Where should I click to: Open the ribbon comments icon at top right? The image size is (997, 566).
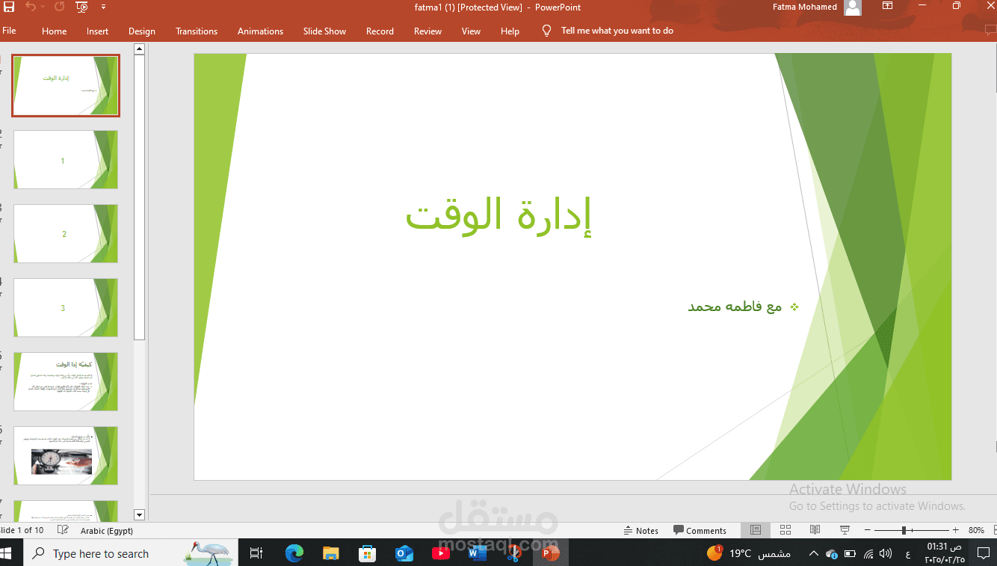tap(990, 31)
